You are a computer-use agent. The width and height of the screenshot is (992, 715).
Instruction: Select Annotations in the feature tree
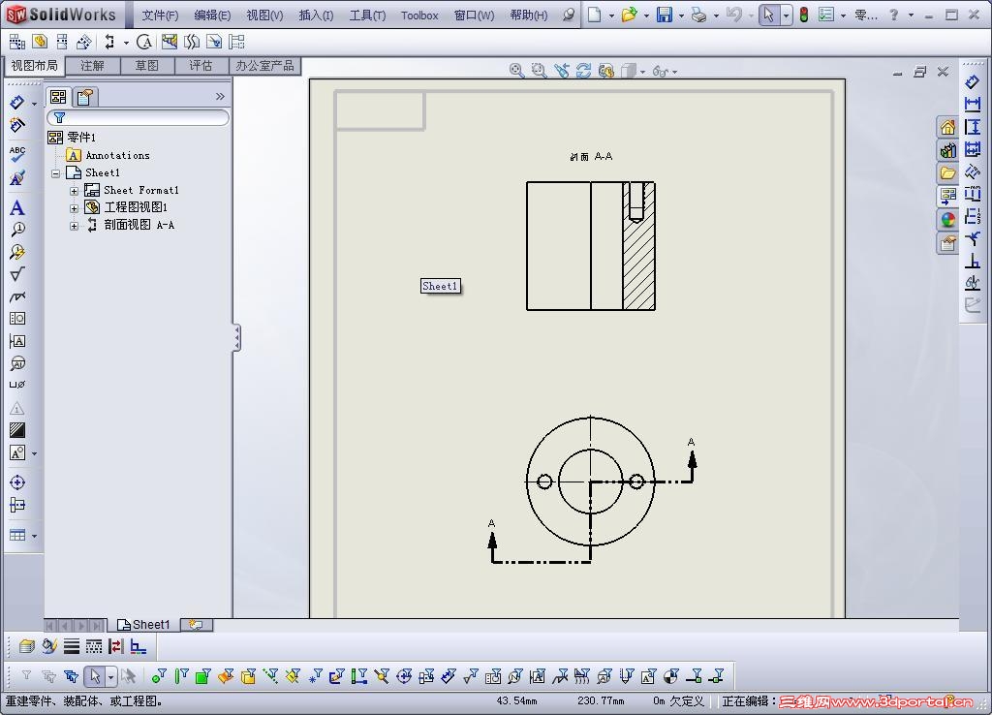point(117,155)
